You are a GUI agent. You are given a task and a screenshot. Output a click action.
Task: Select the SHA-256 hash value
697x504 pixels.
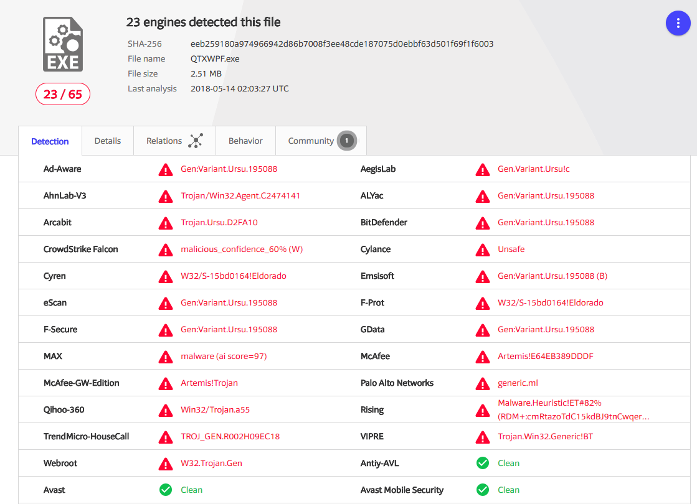(342, 44)
